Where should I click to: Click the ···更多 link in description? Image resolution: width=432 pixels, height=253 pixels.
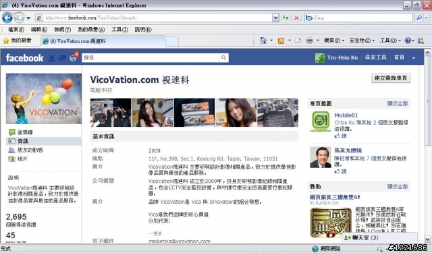(x=155, y=233)
